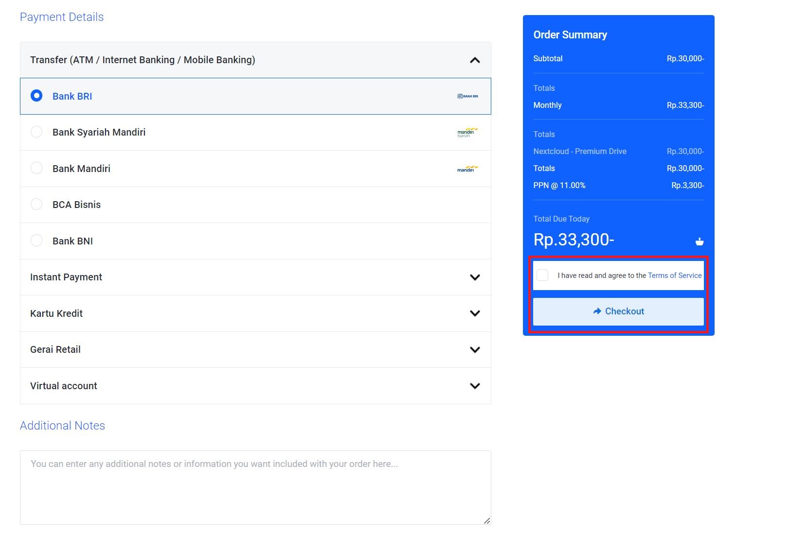Expand the Instant Payment section

click(475, 277)
